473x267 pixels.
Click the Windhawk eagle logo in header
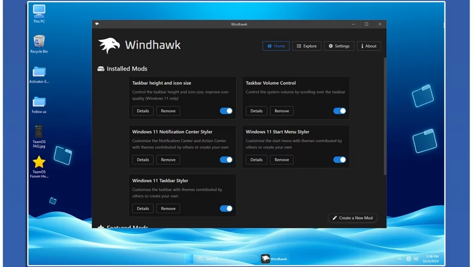click(109, 46)
